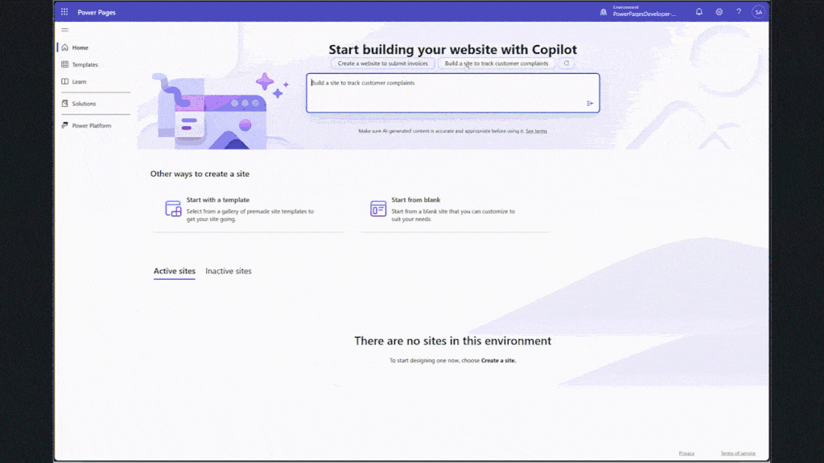Collapse the navigation pane with the hamburger icon
The height and width of the screenshot is (463, 824).
[x=64, y=30]
